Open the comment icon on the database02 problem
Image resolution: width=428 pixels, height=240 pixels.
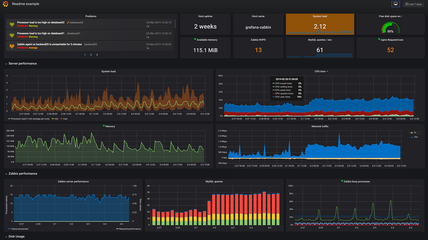[148, 26]
